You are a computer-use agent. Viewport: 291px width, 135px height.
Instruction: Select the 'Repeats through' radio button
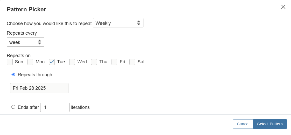point(13,74)
